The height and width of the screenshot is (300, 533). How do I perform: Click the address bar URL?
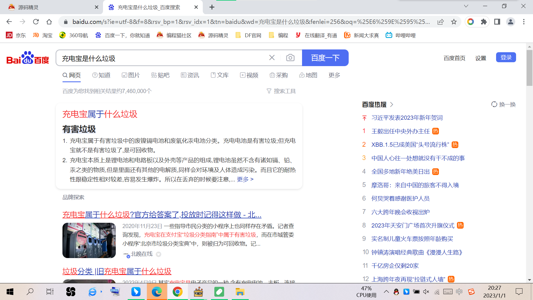[x=251, y=22]
